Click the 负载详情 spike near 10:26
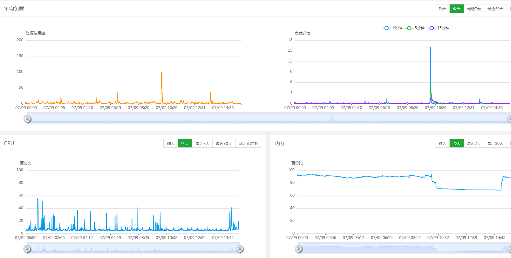 tap(431, 48)
